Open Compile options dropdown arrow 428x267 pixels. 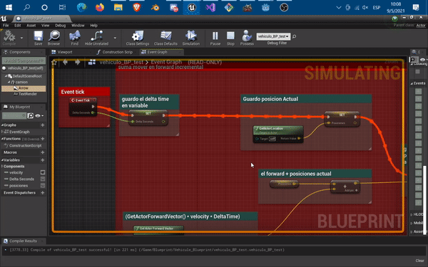[x=21, y=38]
